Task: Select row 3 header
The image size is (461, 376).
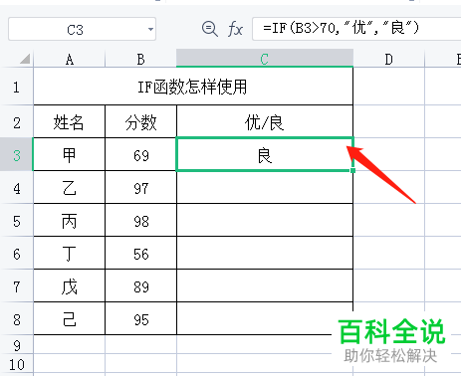Action: (16, 154)
